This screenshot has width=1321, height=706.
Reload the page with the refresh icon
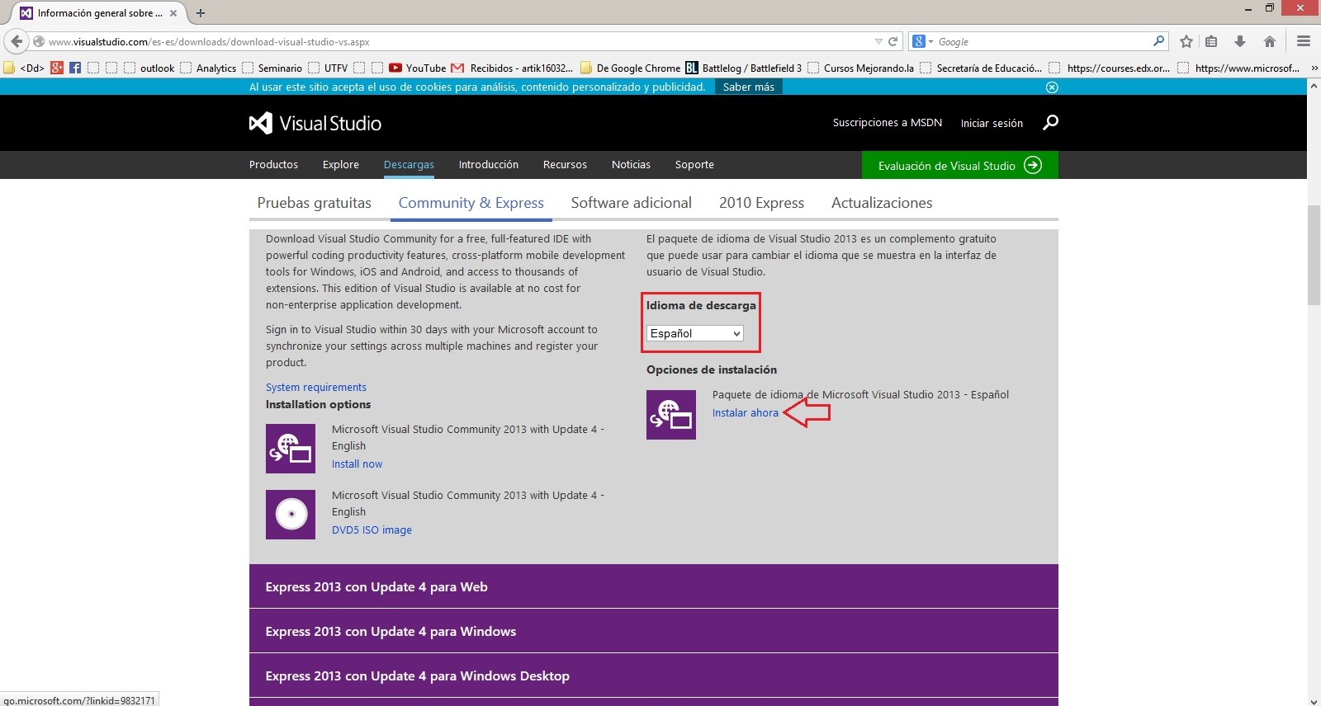(893, 41)
